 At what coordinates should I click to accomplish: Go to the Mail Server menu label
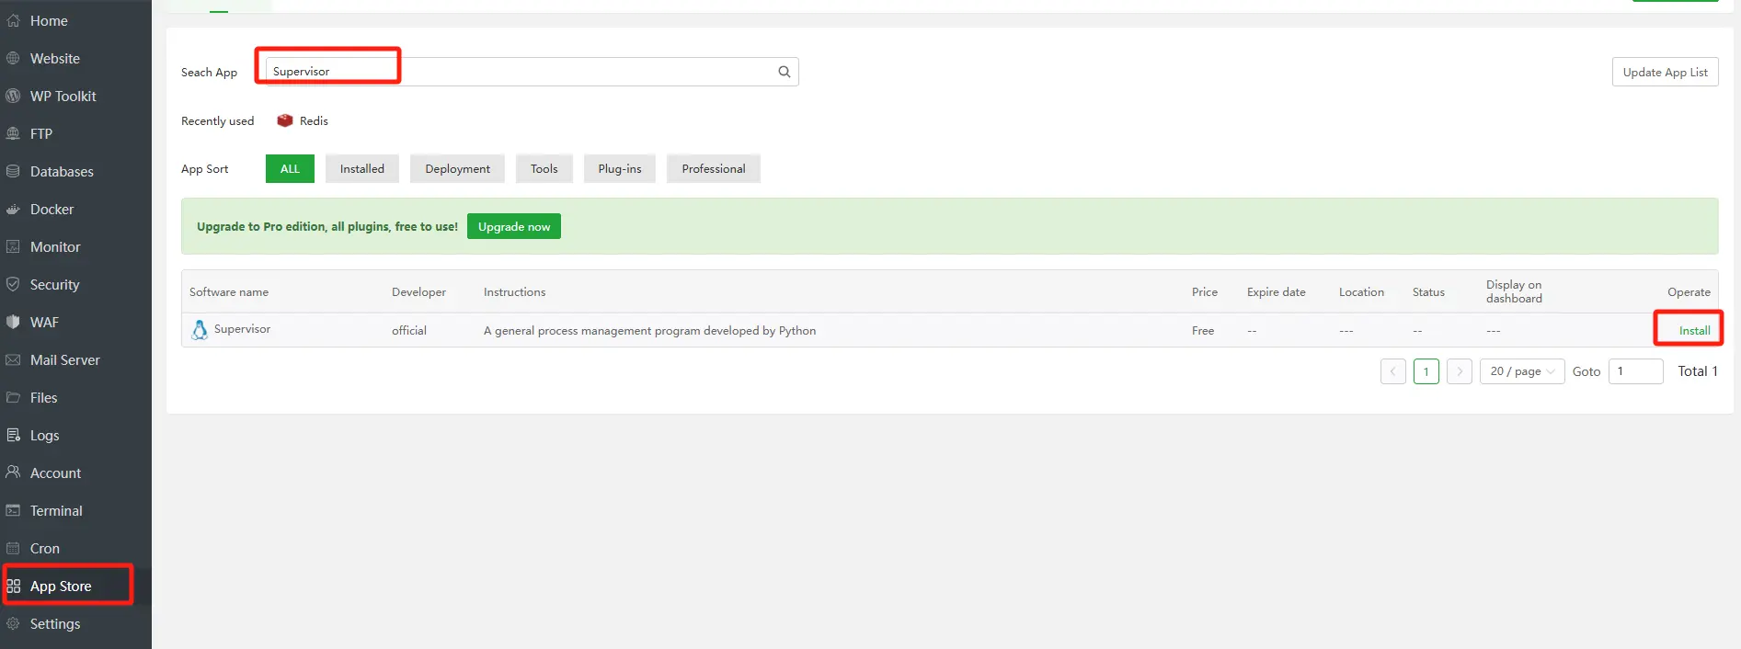pyautogui.click(x=65, y=359)
